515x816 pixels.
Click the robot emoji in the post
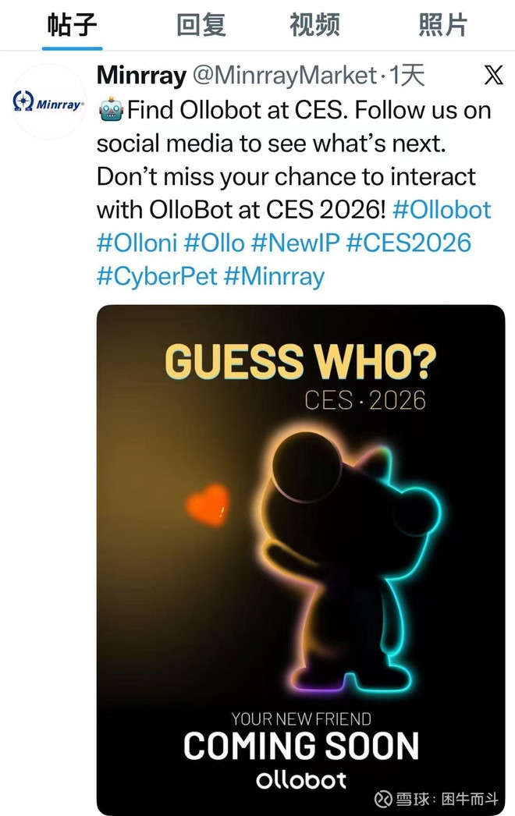click(110, 110)
